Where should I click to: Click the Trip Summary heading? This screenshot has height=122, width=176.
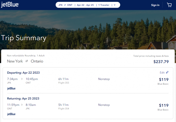click(x=24, y=38)
